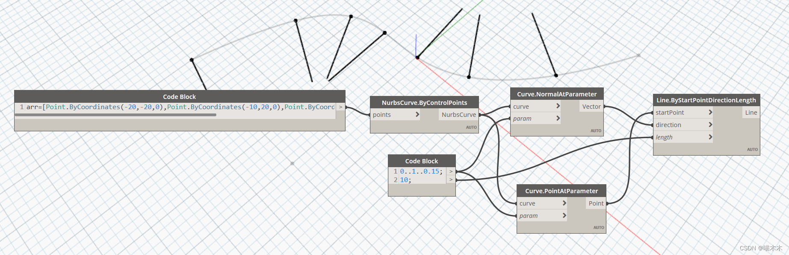Viewport: 789px width, 255px height.
Task: Select the direction input port
Action: 683,125
